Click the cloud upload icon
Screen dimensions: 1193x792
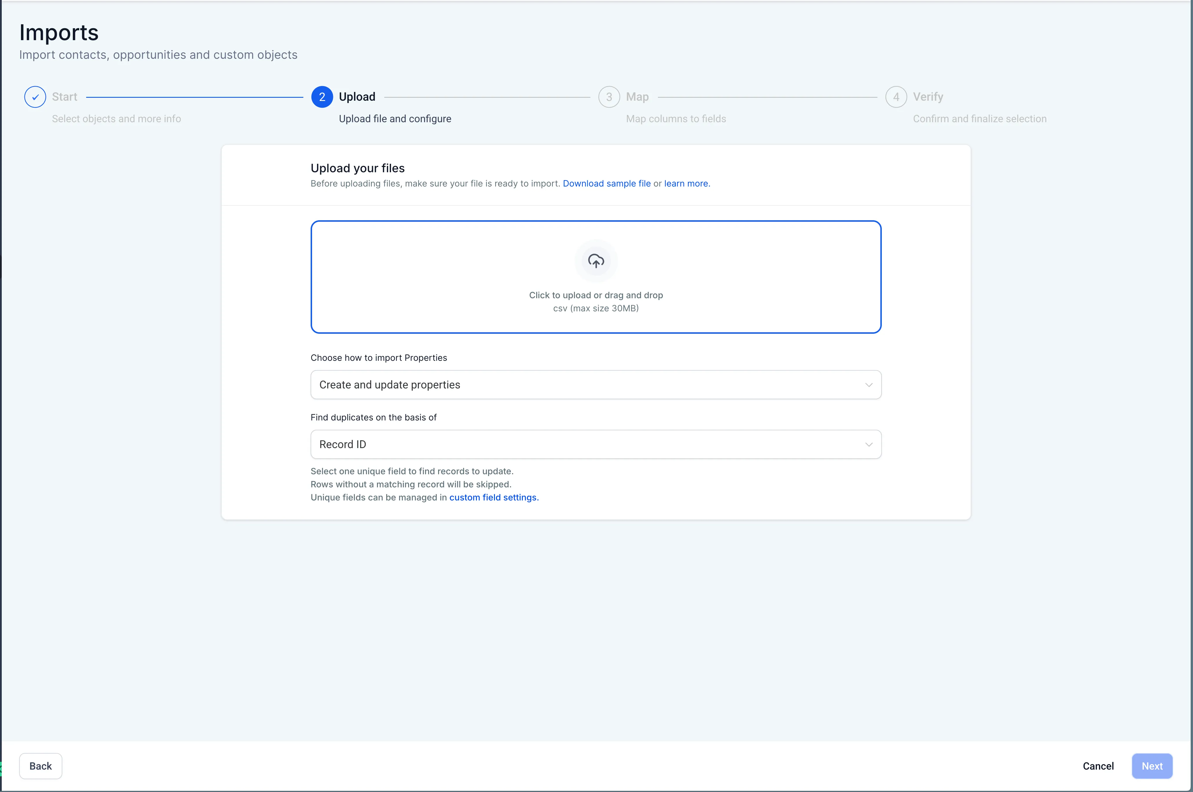click(596, 261)
